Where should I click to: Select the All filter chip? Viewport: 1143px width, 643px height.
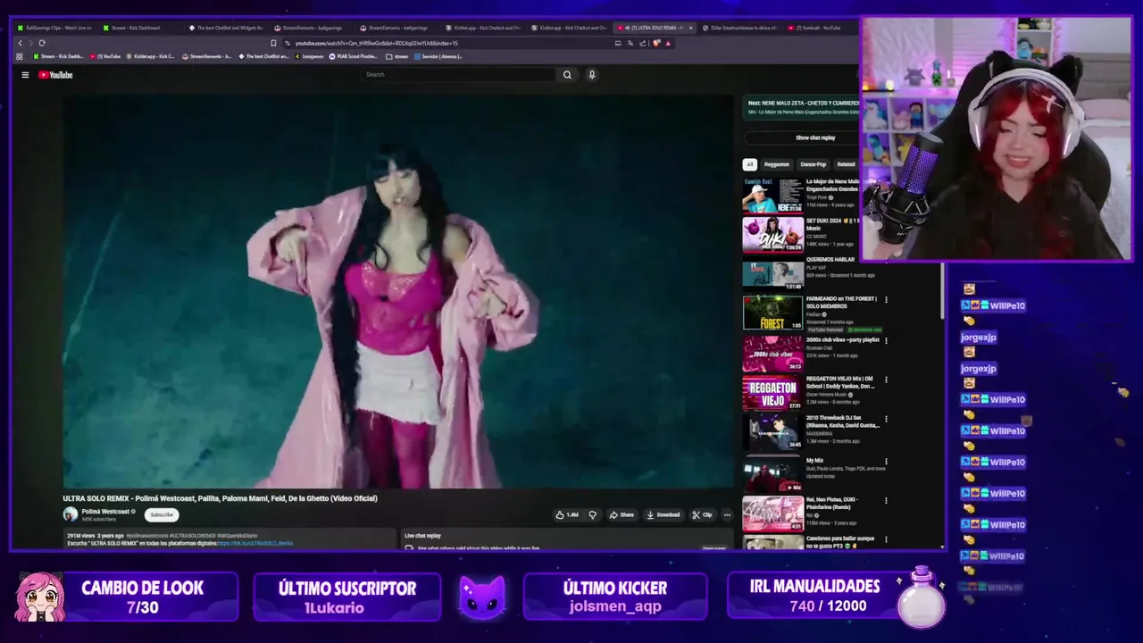750,164
